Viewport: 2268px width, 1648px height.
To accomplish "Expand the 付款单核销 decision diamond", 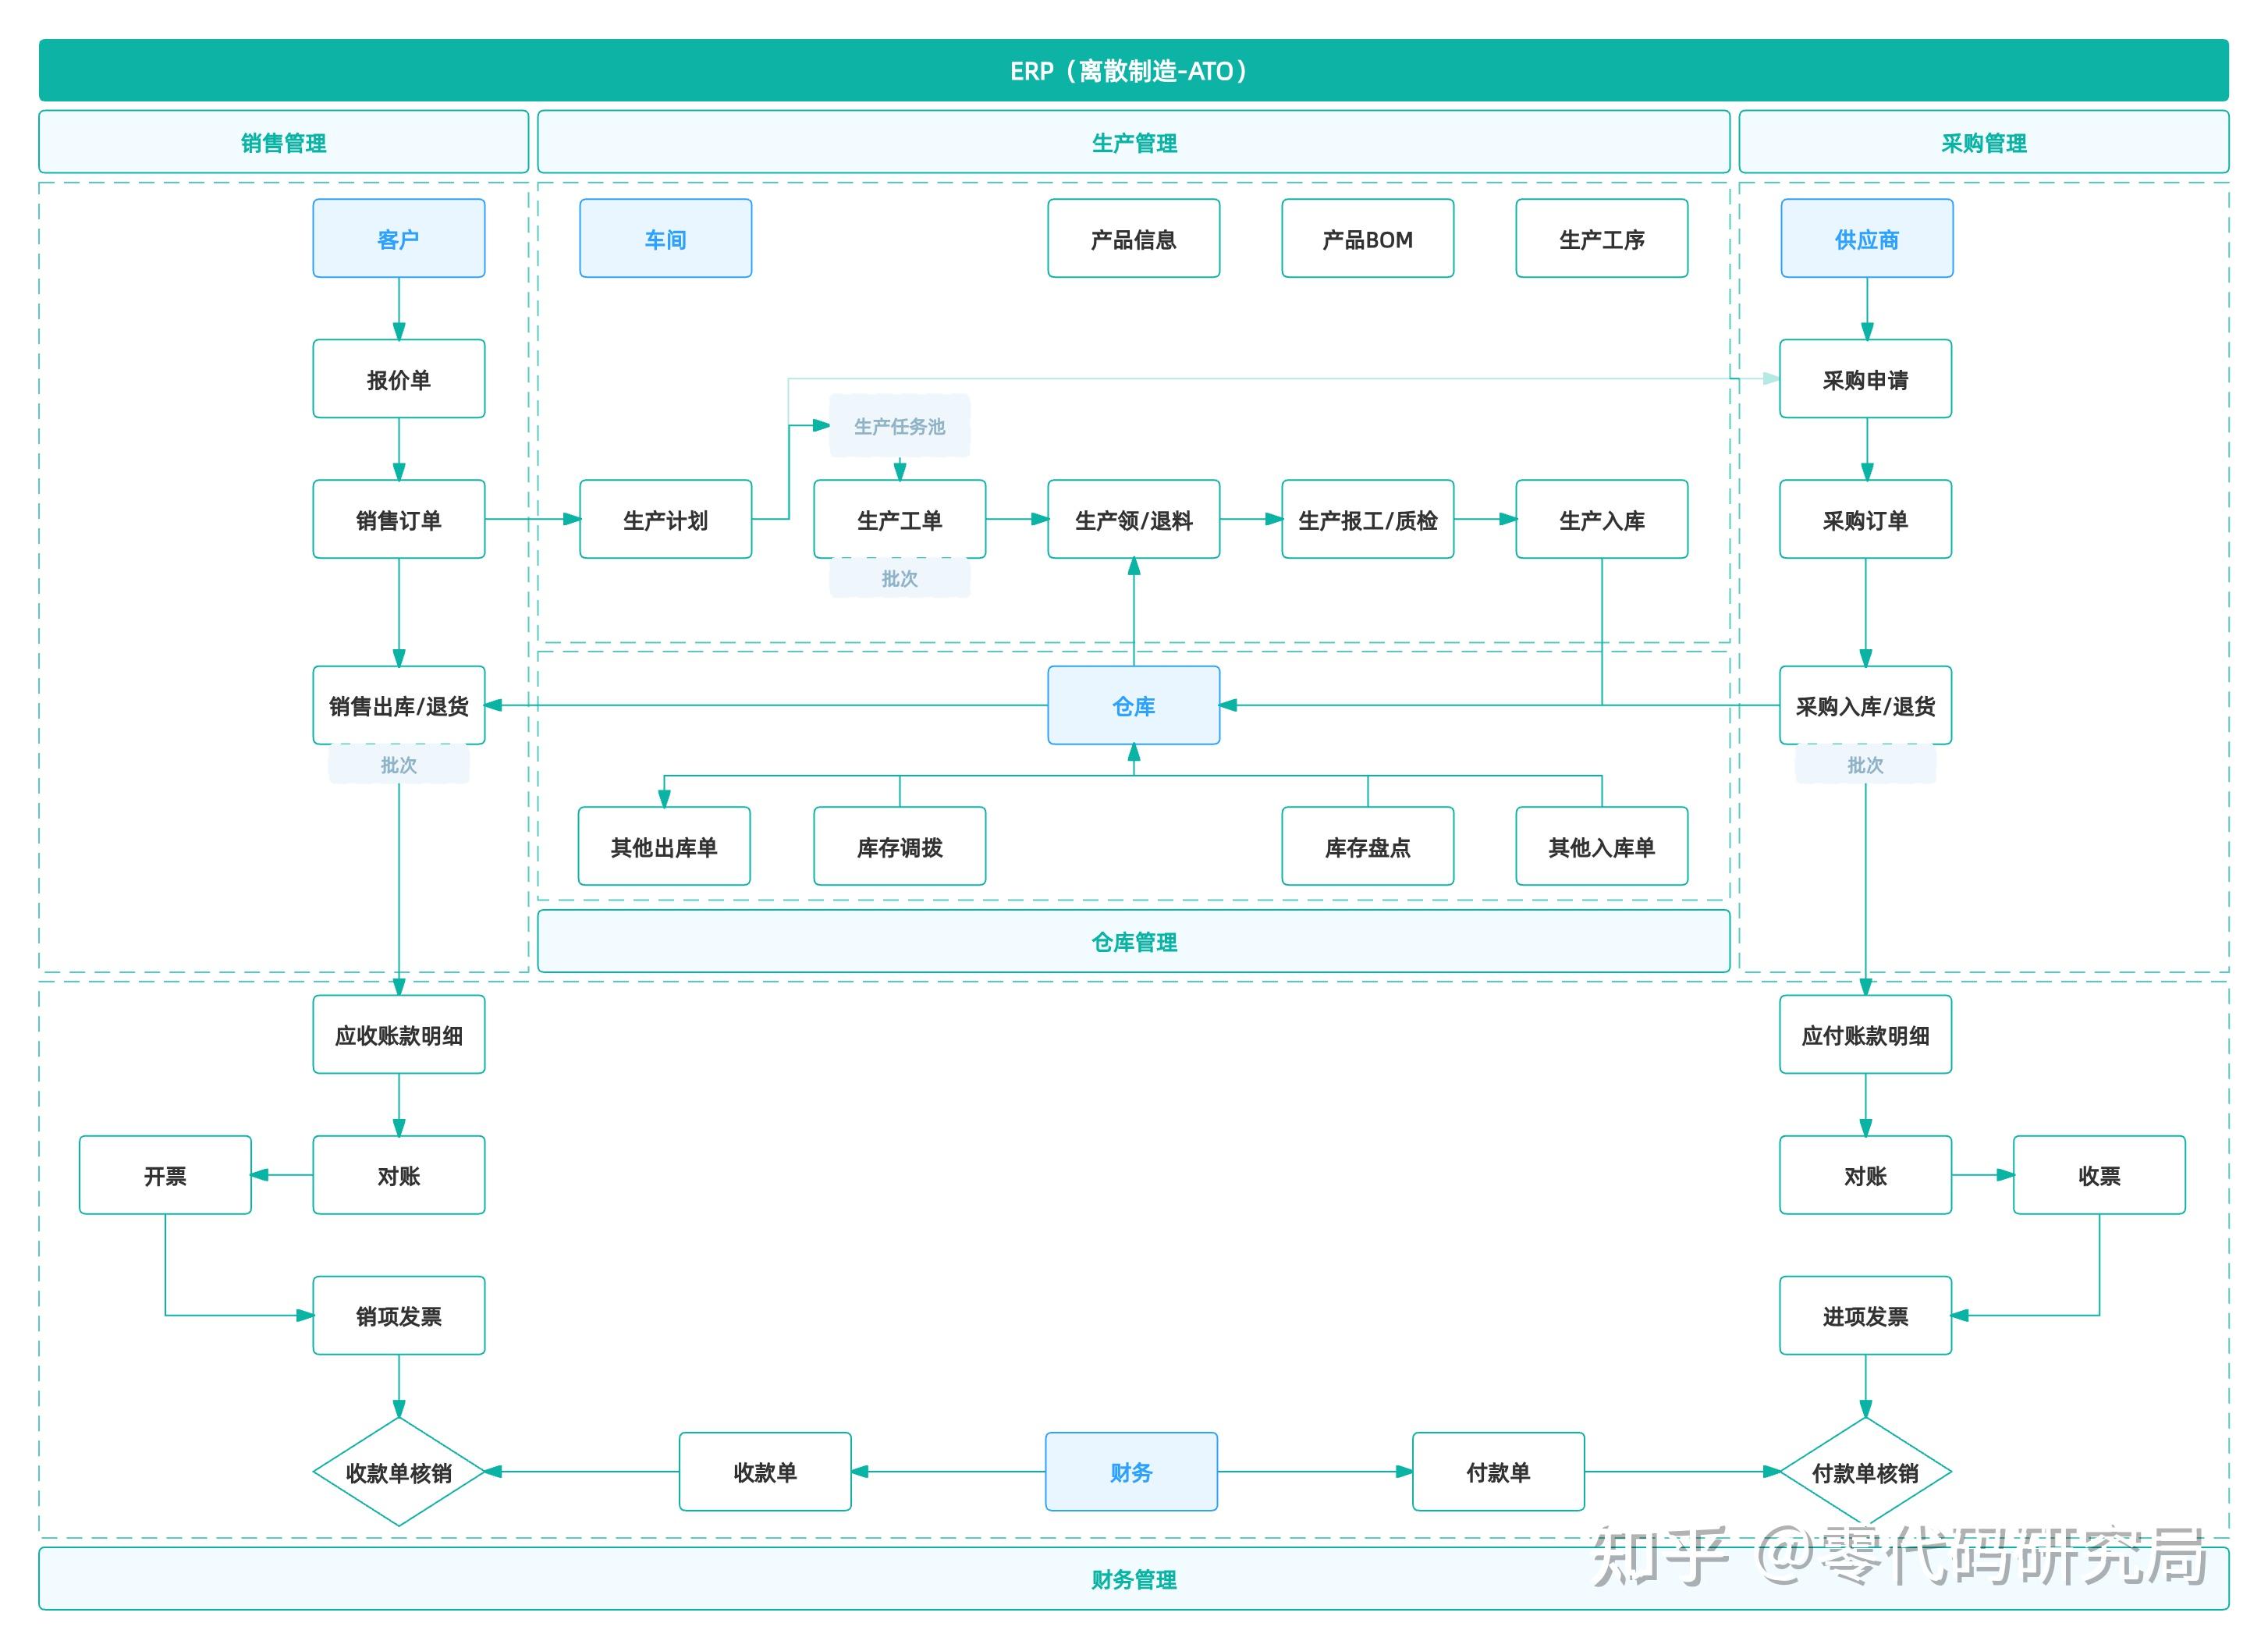I will (x=1866, y=1471).
